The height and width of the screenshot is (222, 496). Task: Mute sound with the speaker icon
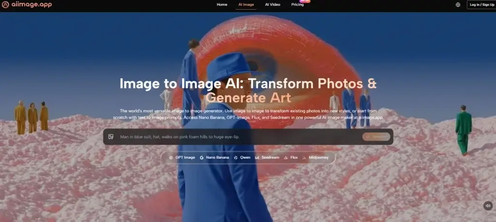click(488, 206)
